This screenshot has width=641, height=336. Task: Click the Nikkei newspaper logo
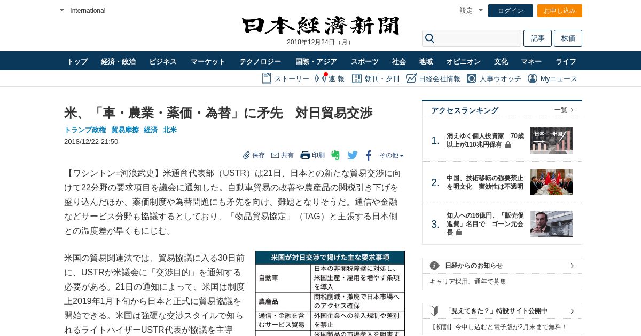320,25
